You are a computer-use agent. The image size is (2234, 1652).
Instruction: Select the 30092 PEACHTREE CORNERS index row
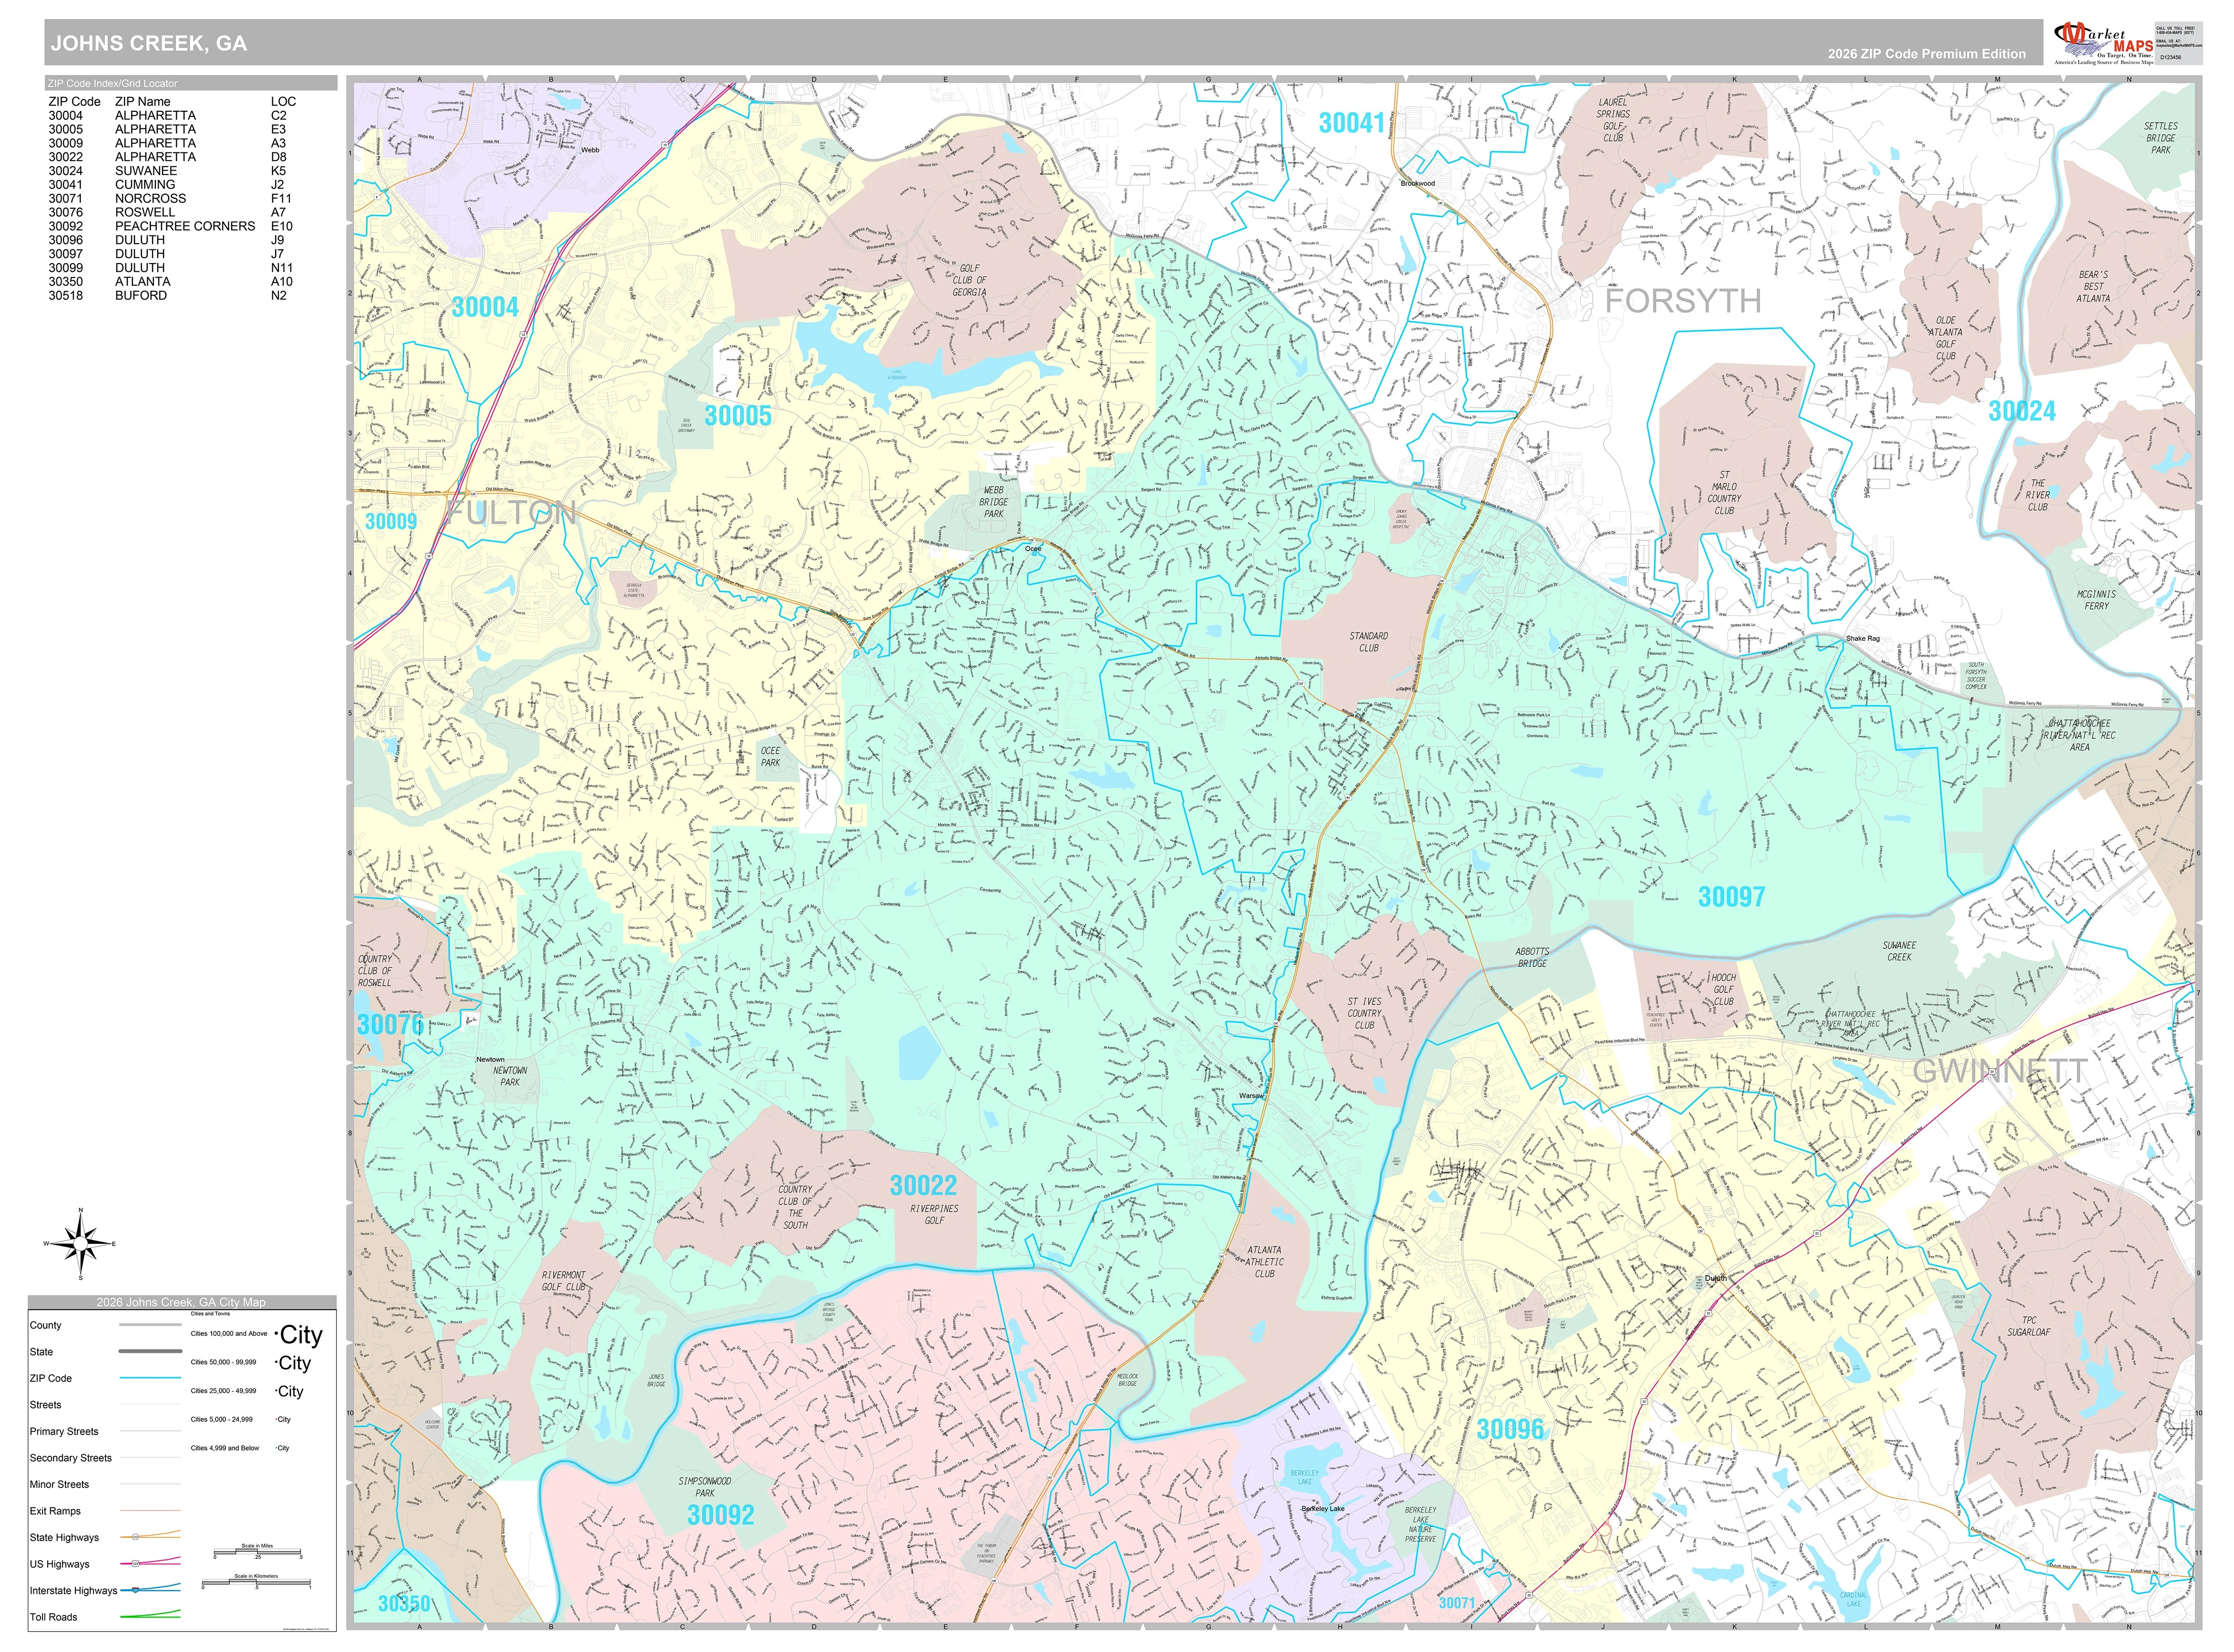click(x=172, y=226)
